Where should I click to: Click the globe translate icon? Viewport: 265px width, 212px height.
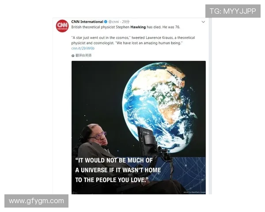[x=73, y=56]
